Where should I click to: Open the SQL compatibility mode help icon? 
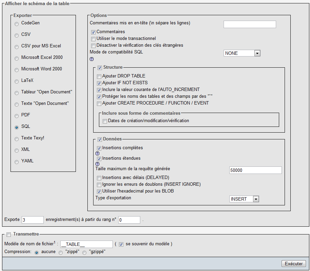(91, 59)
